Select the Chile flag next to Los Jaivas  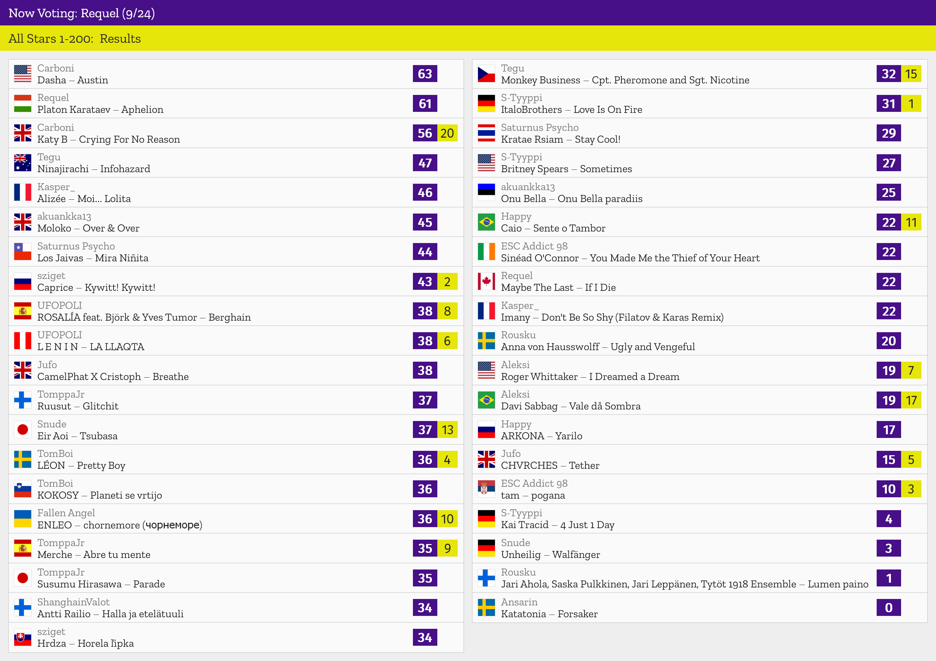coord(22,252)
